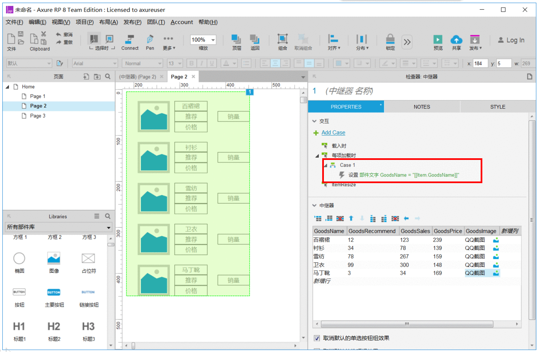Select the 载入时 event

[x=339, y=146]
